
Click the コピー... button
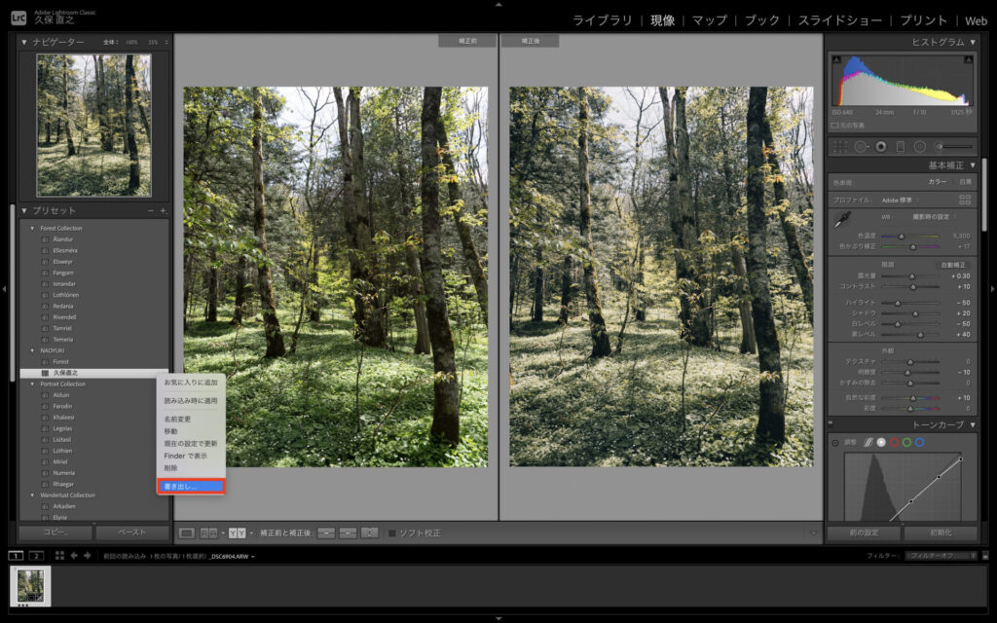tap(55, 532)
